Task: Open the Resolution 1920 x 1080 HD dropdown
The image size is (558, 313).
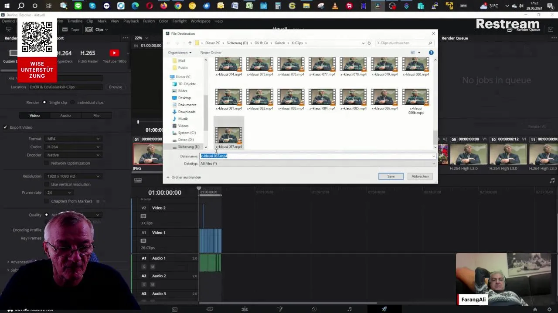Action: [x=73, y=176]
